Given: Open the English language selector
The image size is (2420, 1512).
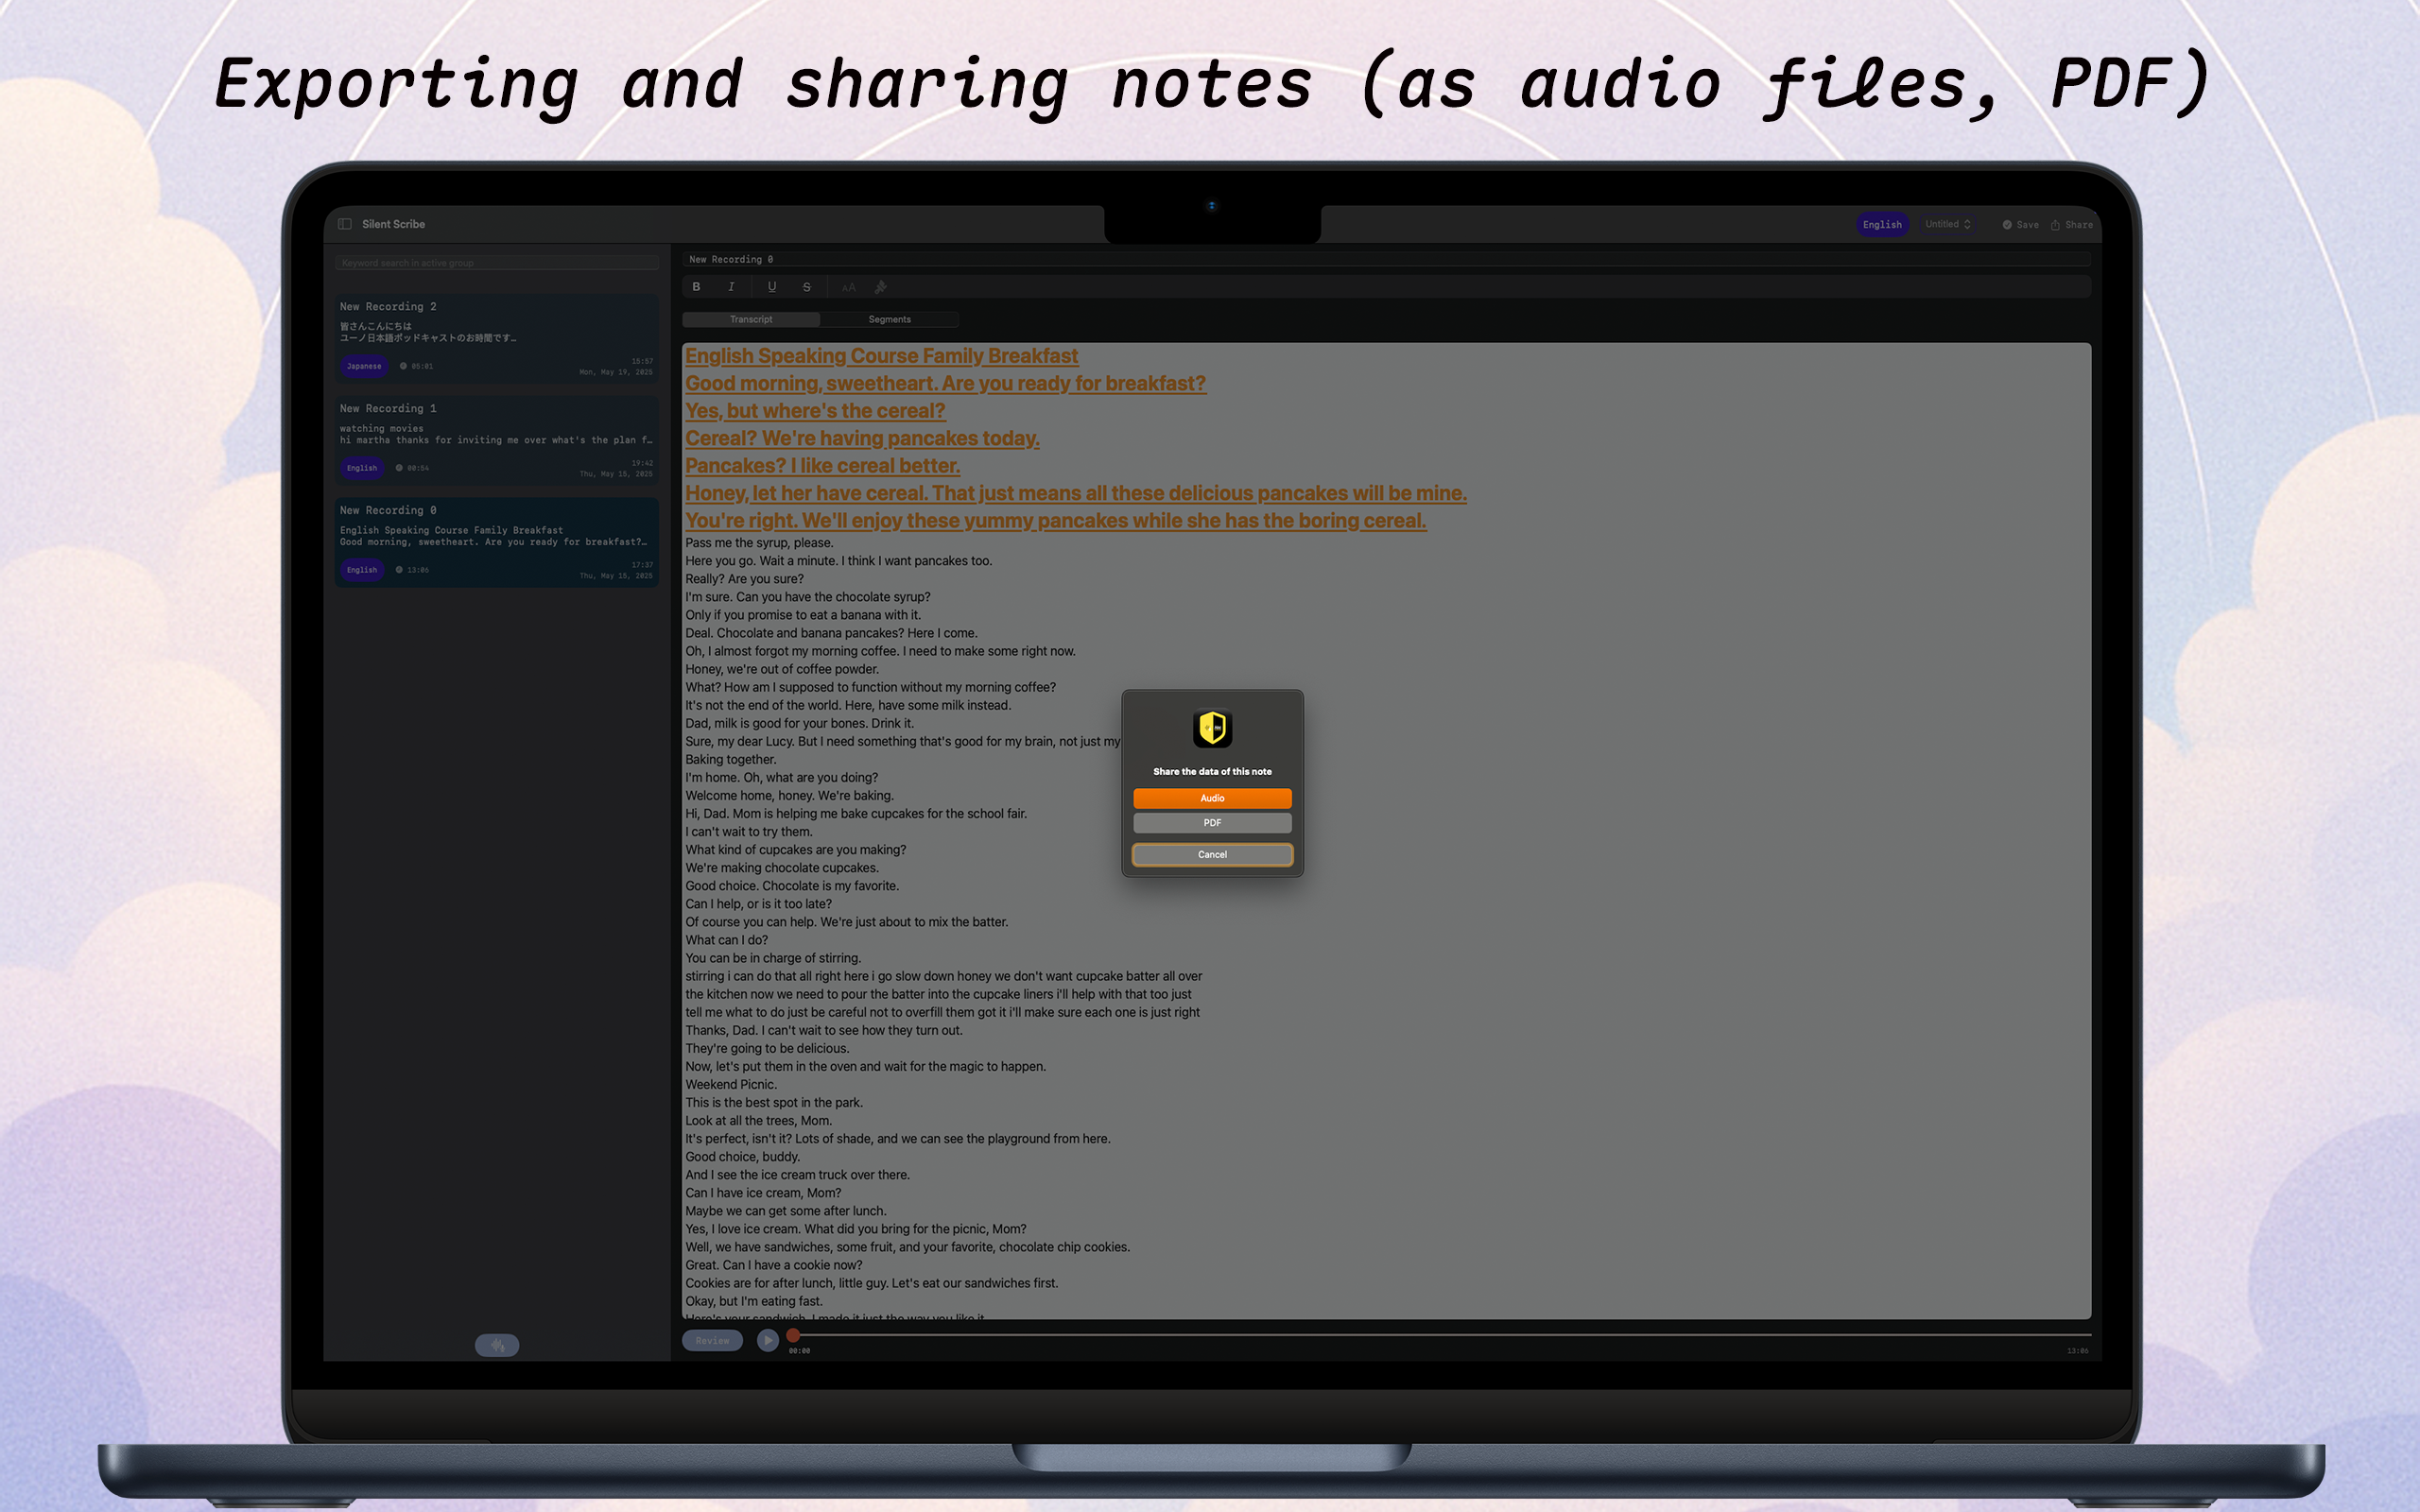Looking at the screenshot, I should 1881,225.
